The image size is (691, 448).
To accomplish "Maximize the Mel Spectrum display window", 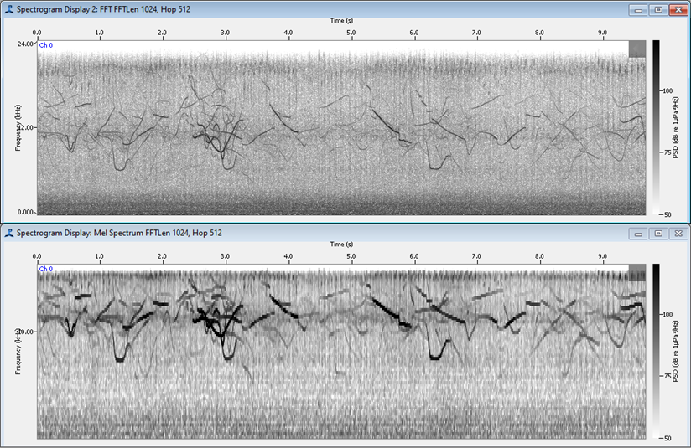I will click(658, 233).
